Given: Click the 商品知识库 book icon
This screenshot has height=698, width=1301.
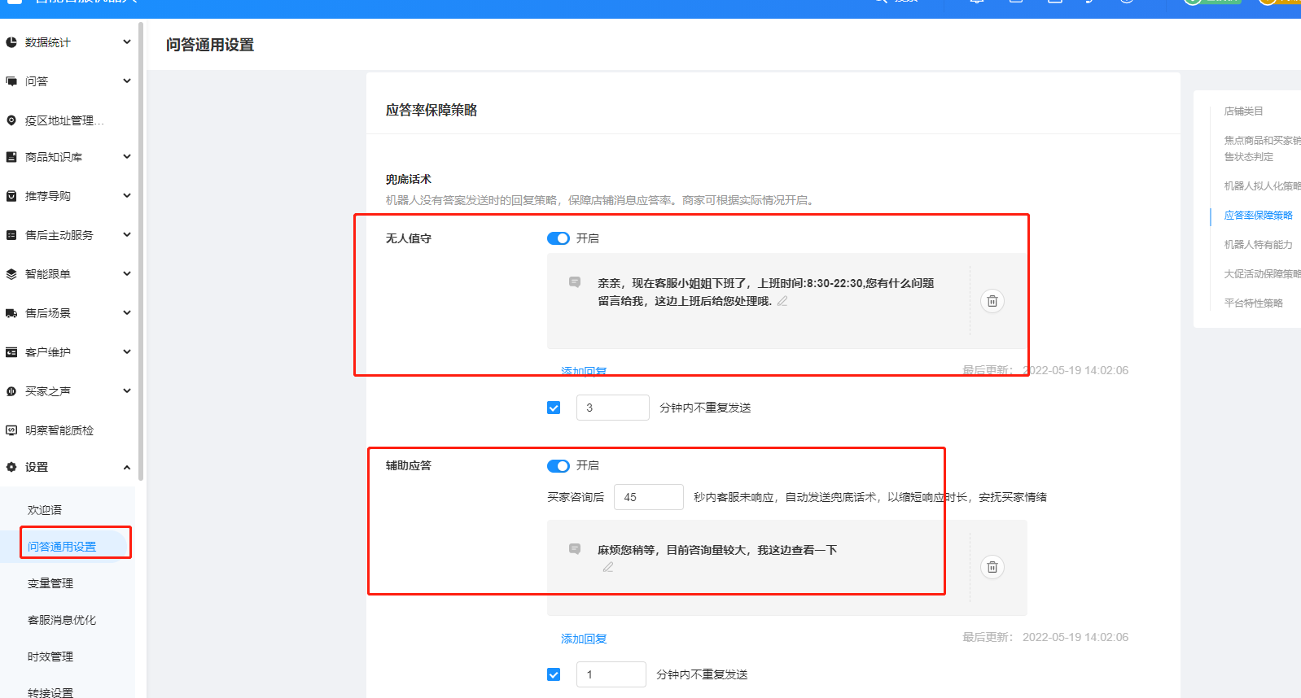Looking at the screenshot, I should 11,157.
